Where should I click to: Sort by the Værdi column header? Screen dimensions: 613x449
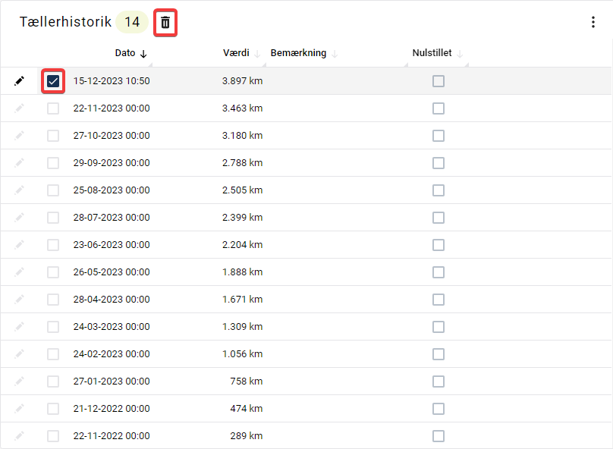(236, 53)
